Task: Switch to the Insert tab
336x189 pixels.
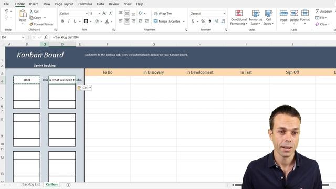Action: (33, 4)
